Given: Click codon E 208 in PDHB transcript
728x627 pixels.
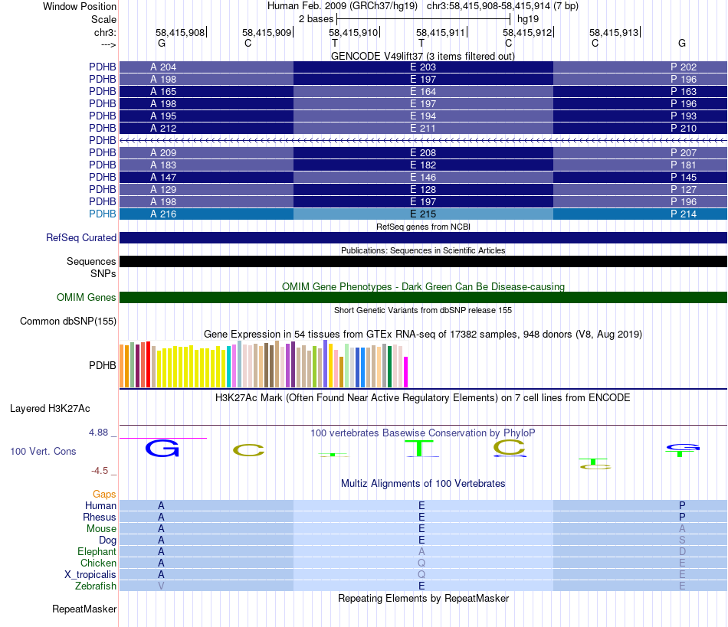Looking at the screenshot, I should tap(423, 152).
